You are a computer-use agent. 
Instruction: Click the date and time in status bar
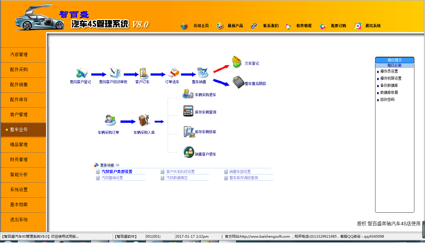[x=192, y=237]
